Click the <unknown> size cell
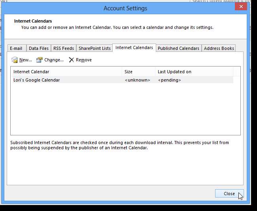The height and width of the screenshot is (211, 257). [x=137, y=80]
